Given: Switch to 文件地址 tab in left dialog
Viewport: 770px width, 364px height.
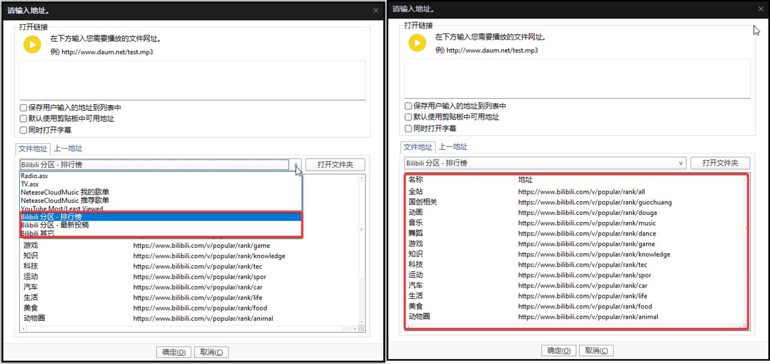Looking at the screenshot, I should coord(33,149).
